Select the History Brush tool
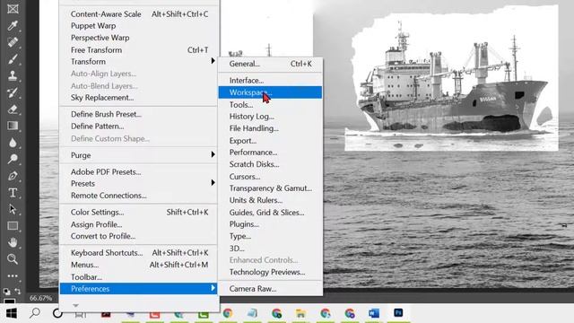 click(13, 92)
